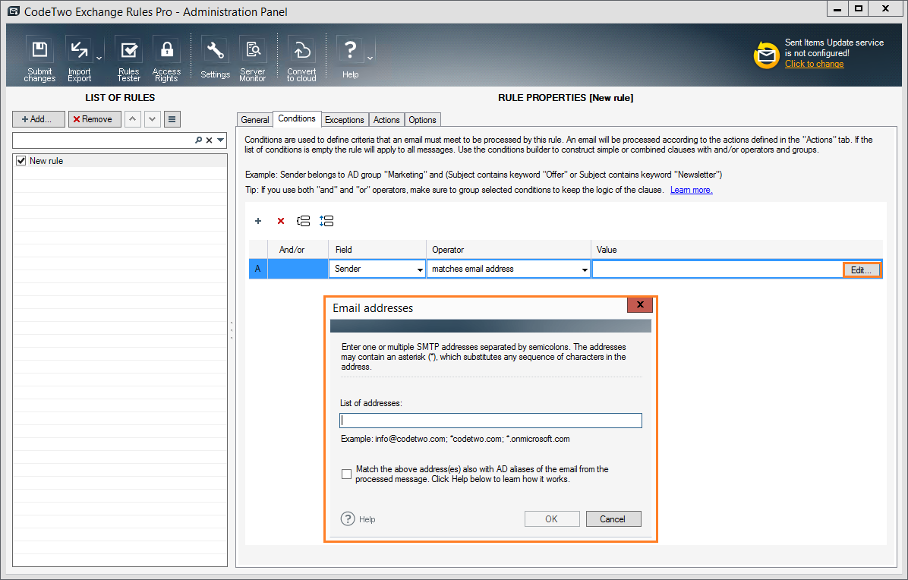
Task: Add a new condition with the plus icon
Action: click(x=258, y=221)
